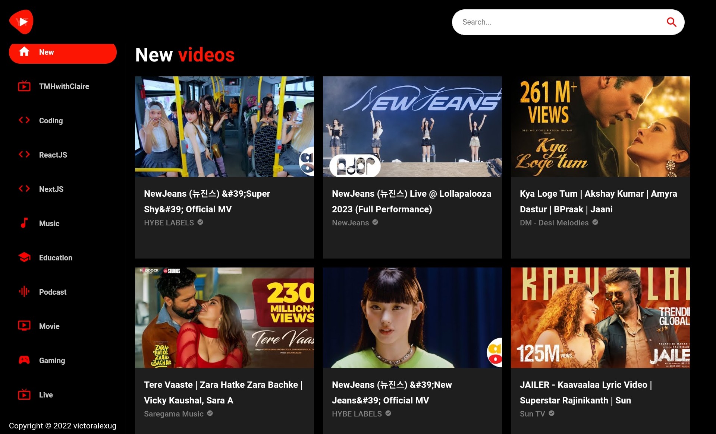Open the NewJeans channel link

coord(351,223)
